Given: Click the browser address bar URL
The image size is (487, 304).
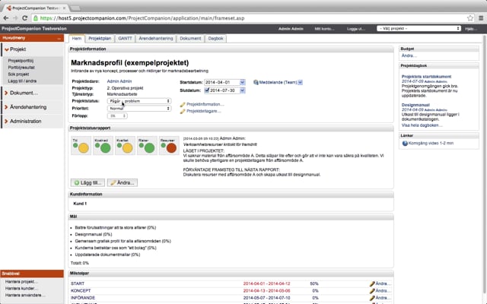Looking at the screenshot, I should 142,18.
